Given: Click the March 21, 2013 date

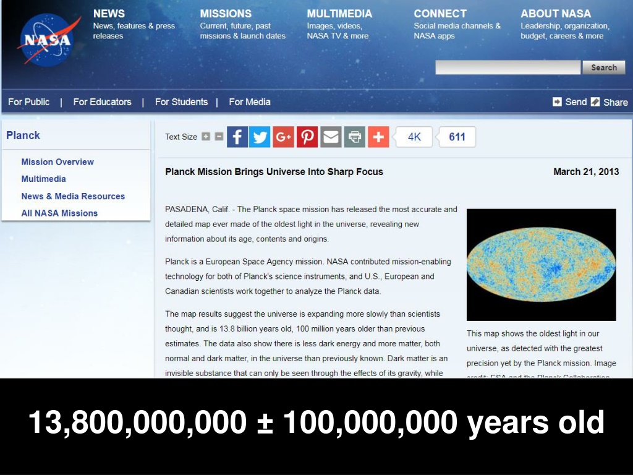Looking at the screenshot, I should tap(586, 172).
